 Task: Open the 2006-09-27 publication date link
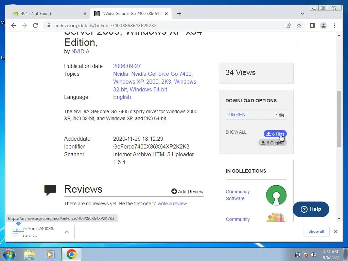[x=127, y=66]
